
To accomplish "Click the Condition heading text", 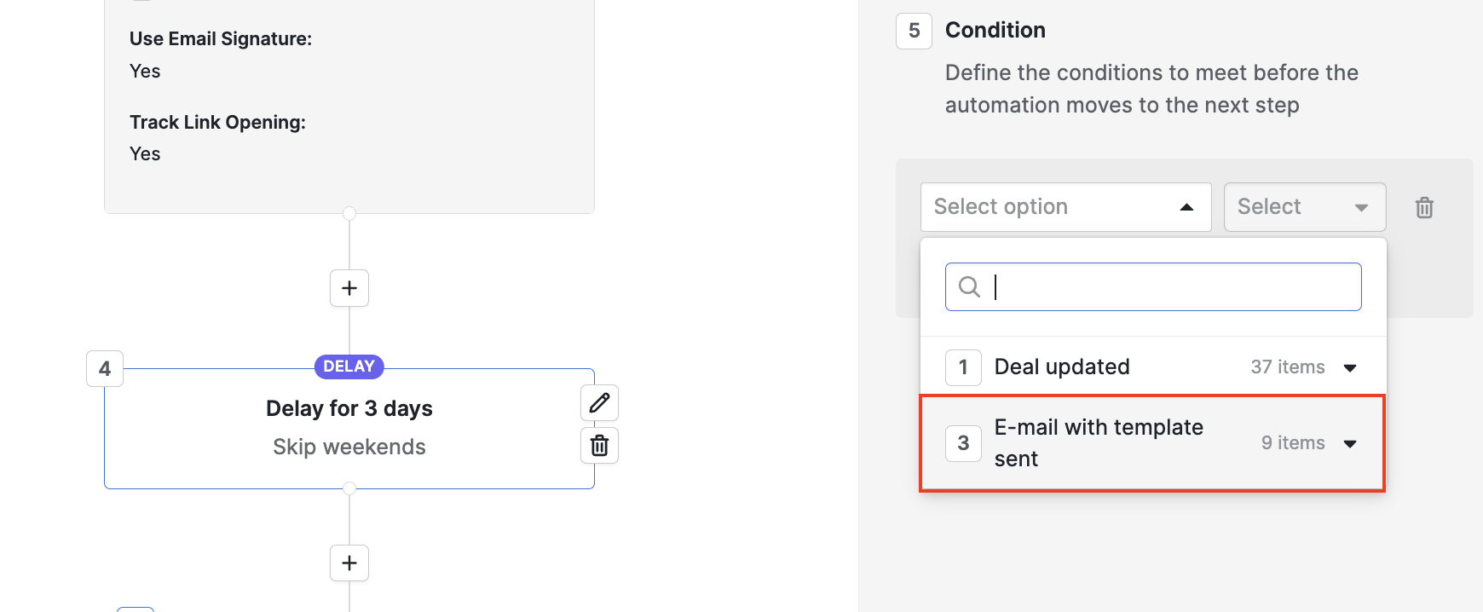I will point(995,30).
